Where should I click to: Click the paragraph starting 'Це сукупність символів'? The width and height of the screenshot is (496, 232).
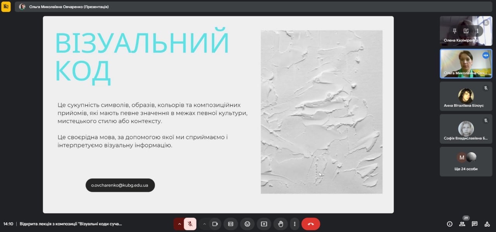click(x=152, y=113)
